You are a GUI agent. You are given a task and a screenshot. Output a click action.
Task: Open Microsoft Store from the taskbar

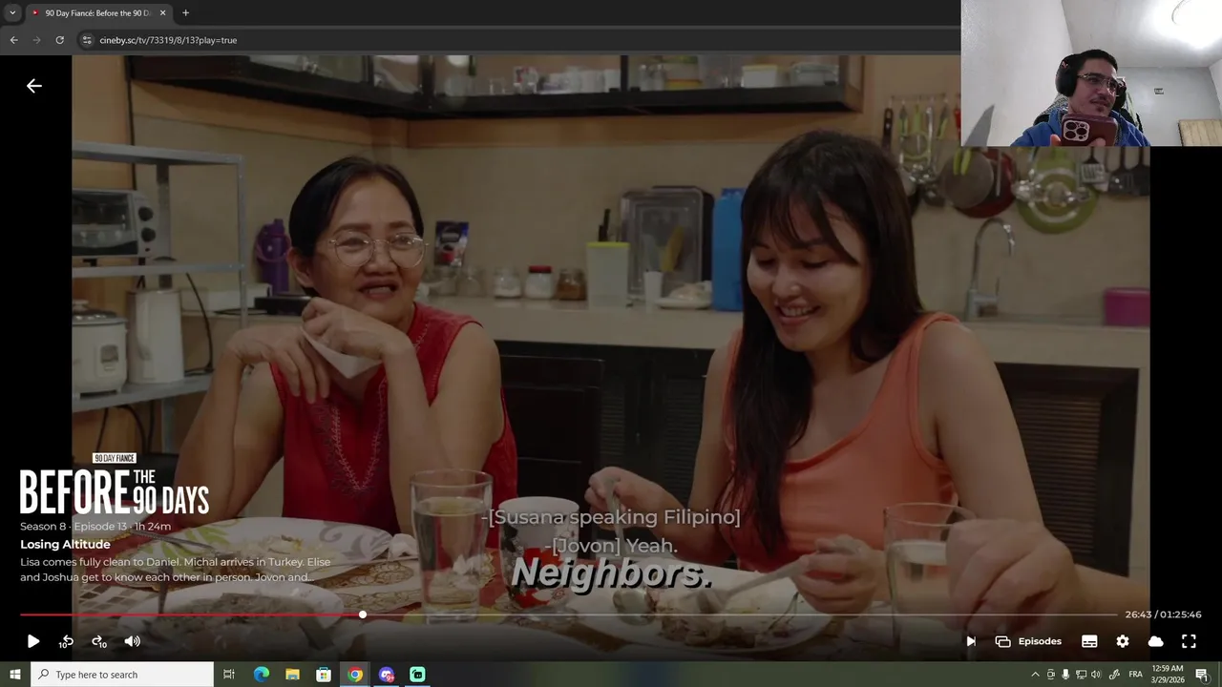tap(324, 675)
